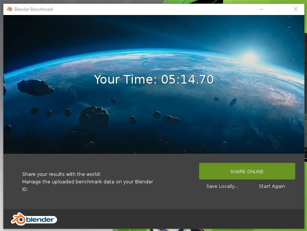Click 'Share your results with the world!' text
The width and height of the screenshot is (307, 231).
pos(61,174)
